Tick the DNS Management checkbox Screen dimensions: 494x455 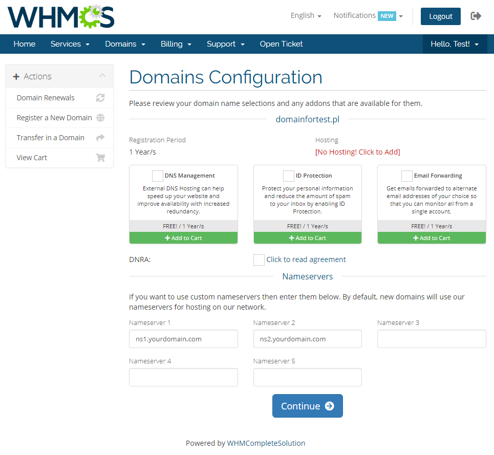(158, 176)
